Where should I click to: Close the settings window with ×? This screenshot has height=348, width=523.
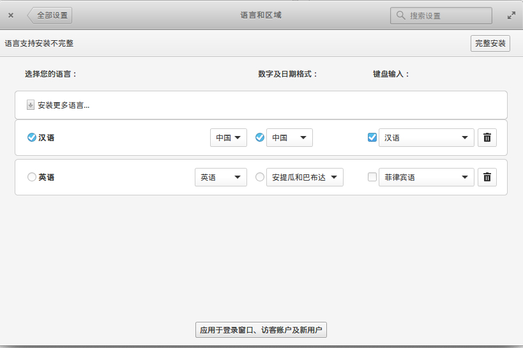point(11,15)
